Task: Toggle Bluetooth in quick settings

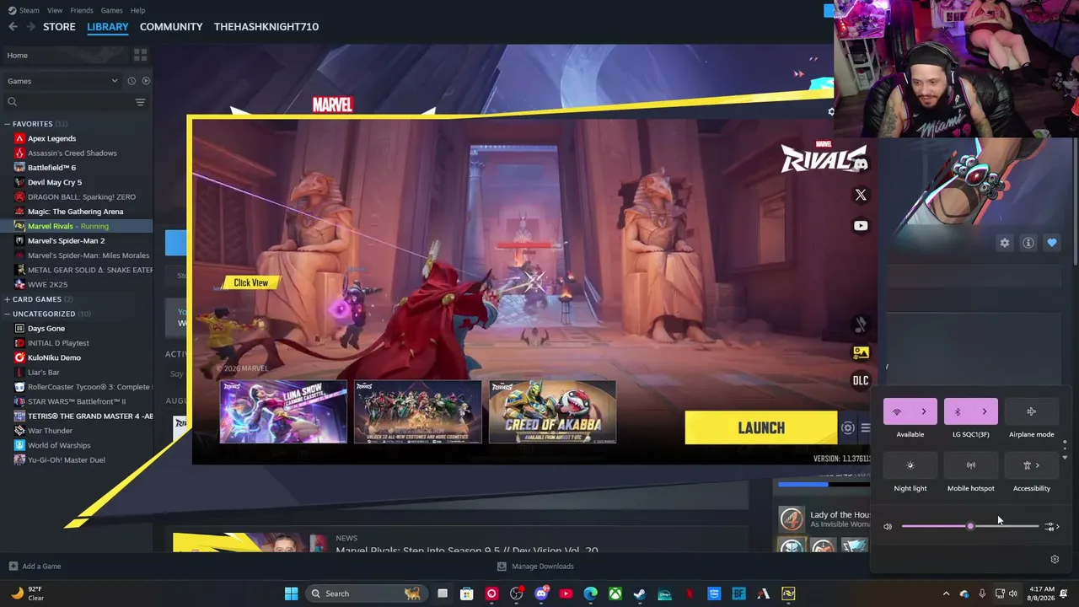Action: [x=958, y=411]
